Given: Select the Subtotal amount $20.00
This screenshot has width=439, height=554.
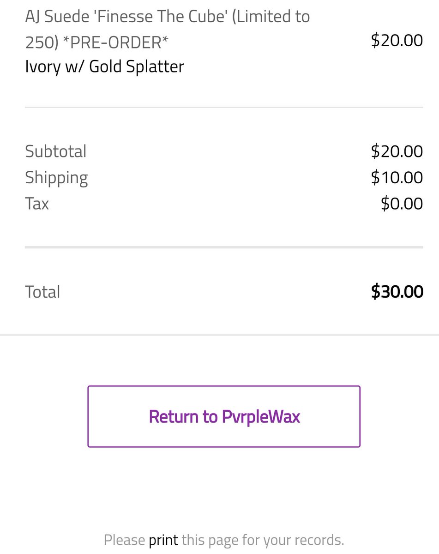Looking at the screenshot, I should [397, 151].
